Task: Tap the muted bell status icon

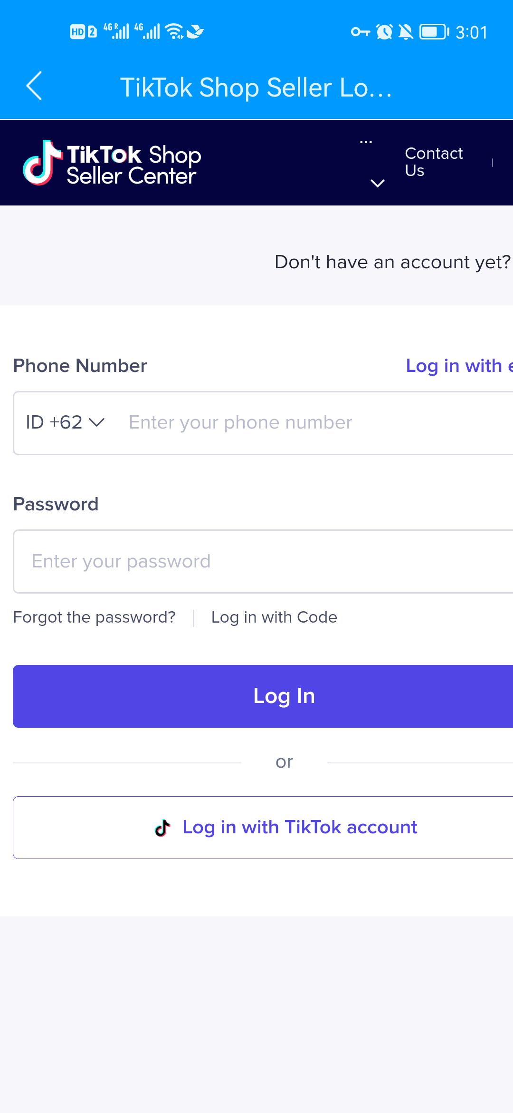Action: [406, 32]
